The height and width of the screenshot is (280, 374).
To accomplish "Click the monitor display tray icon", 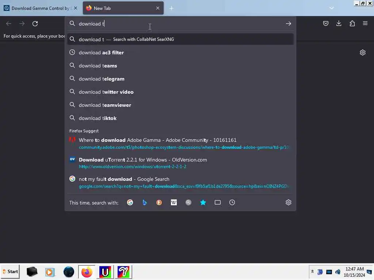I will click(329, 272).
